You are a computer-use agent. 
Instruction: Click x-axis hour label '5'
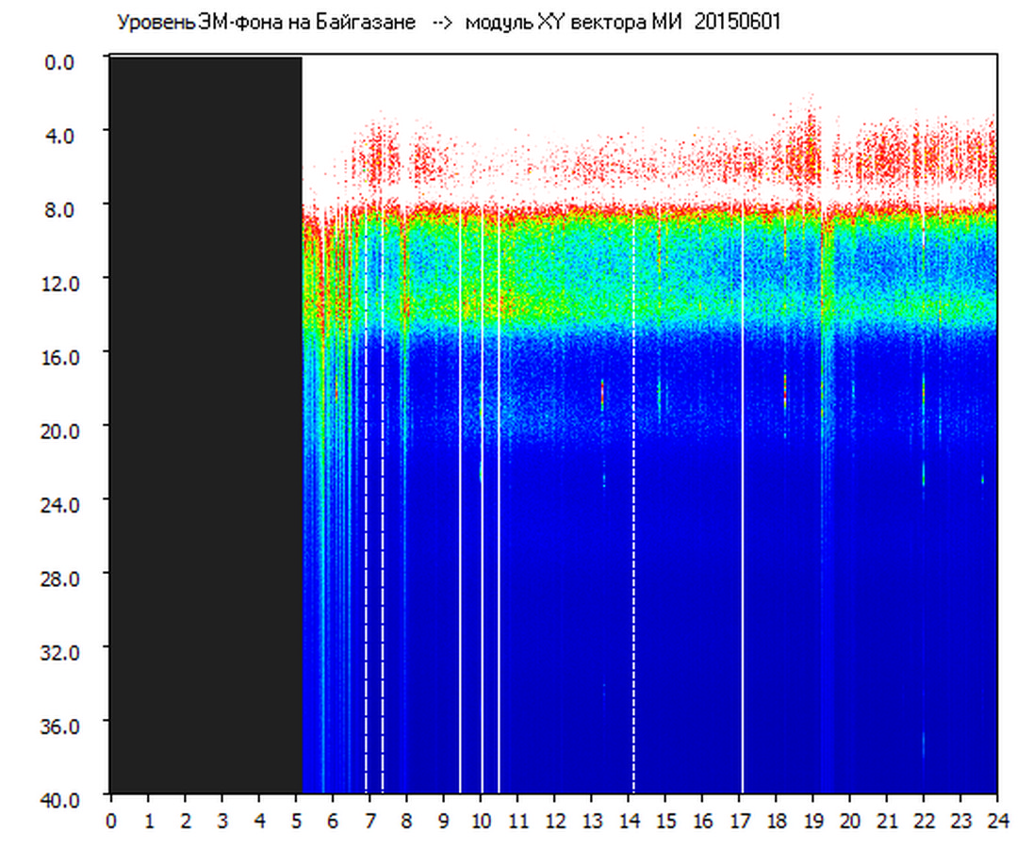coord(296,821)
